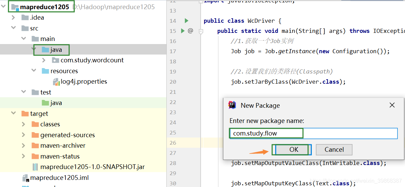This screenshot has width=405, height=187.
Task: Run WcDriver class via gutter arrow line 14
Action: coord(186,21)
